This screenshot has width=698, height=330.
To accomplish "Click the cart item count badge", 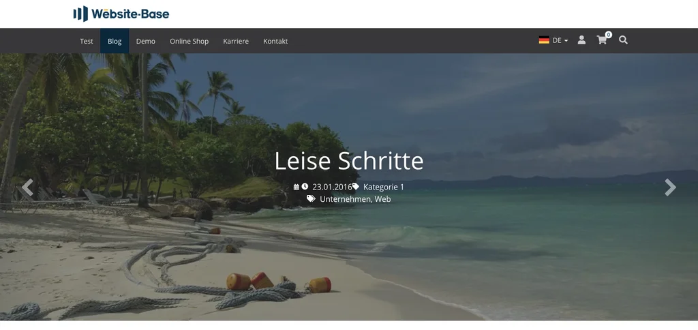I will 609,35.
